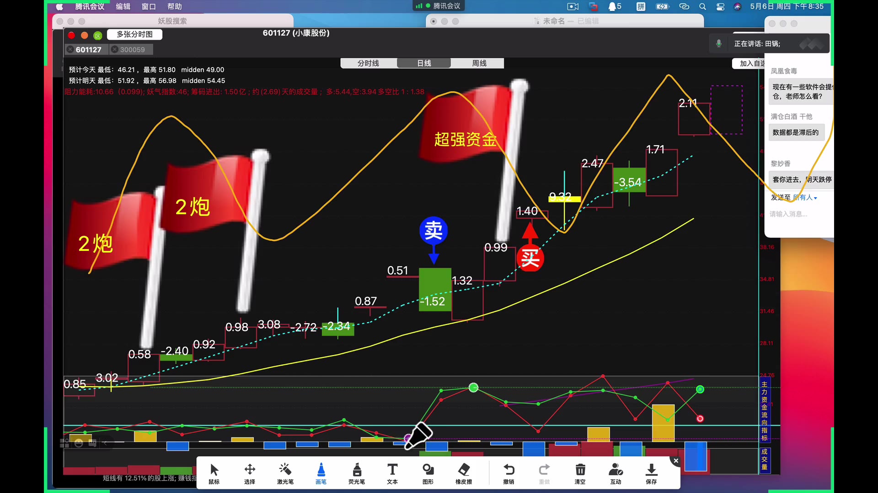Open Spotlight search
Viewport: 878px width, 493px height.
point(702,6)
